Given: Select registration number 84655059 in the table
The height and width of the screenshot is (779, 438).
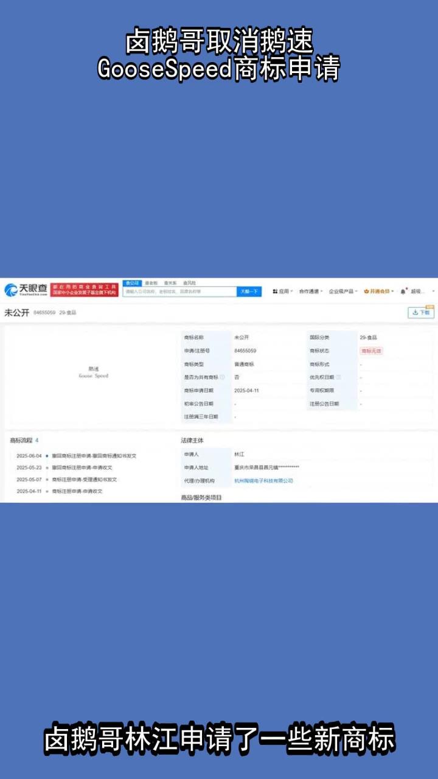Looking at the screenshot, I should tap(245, 351).
